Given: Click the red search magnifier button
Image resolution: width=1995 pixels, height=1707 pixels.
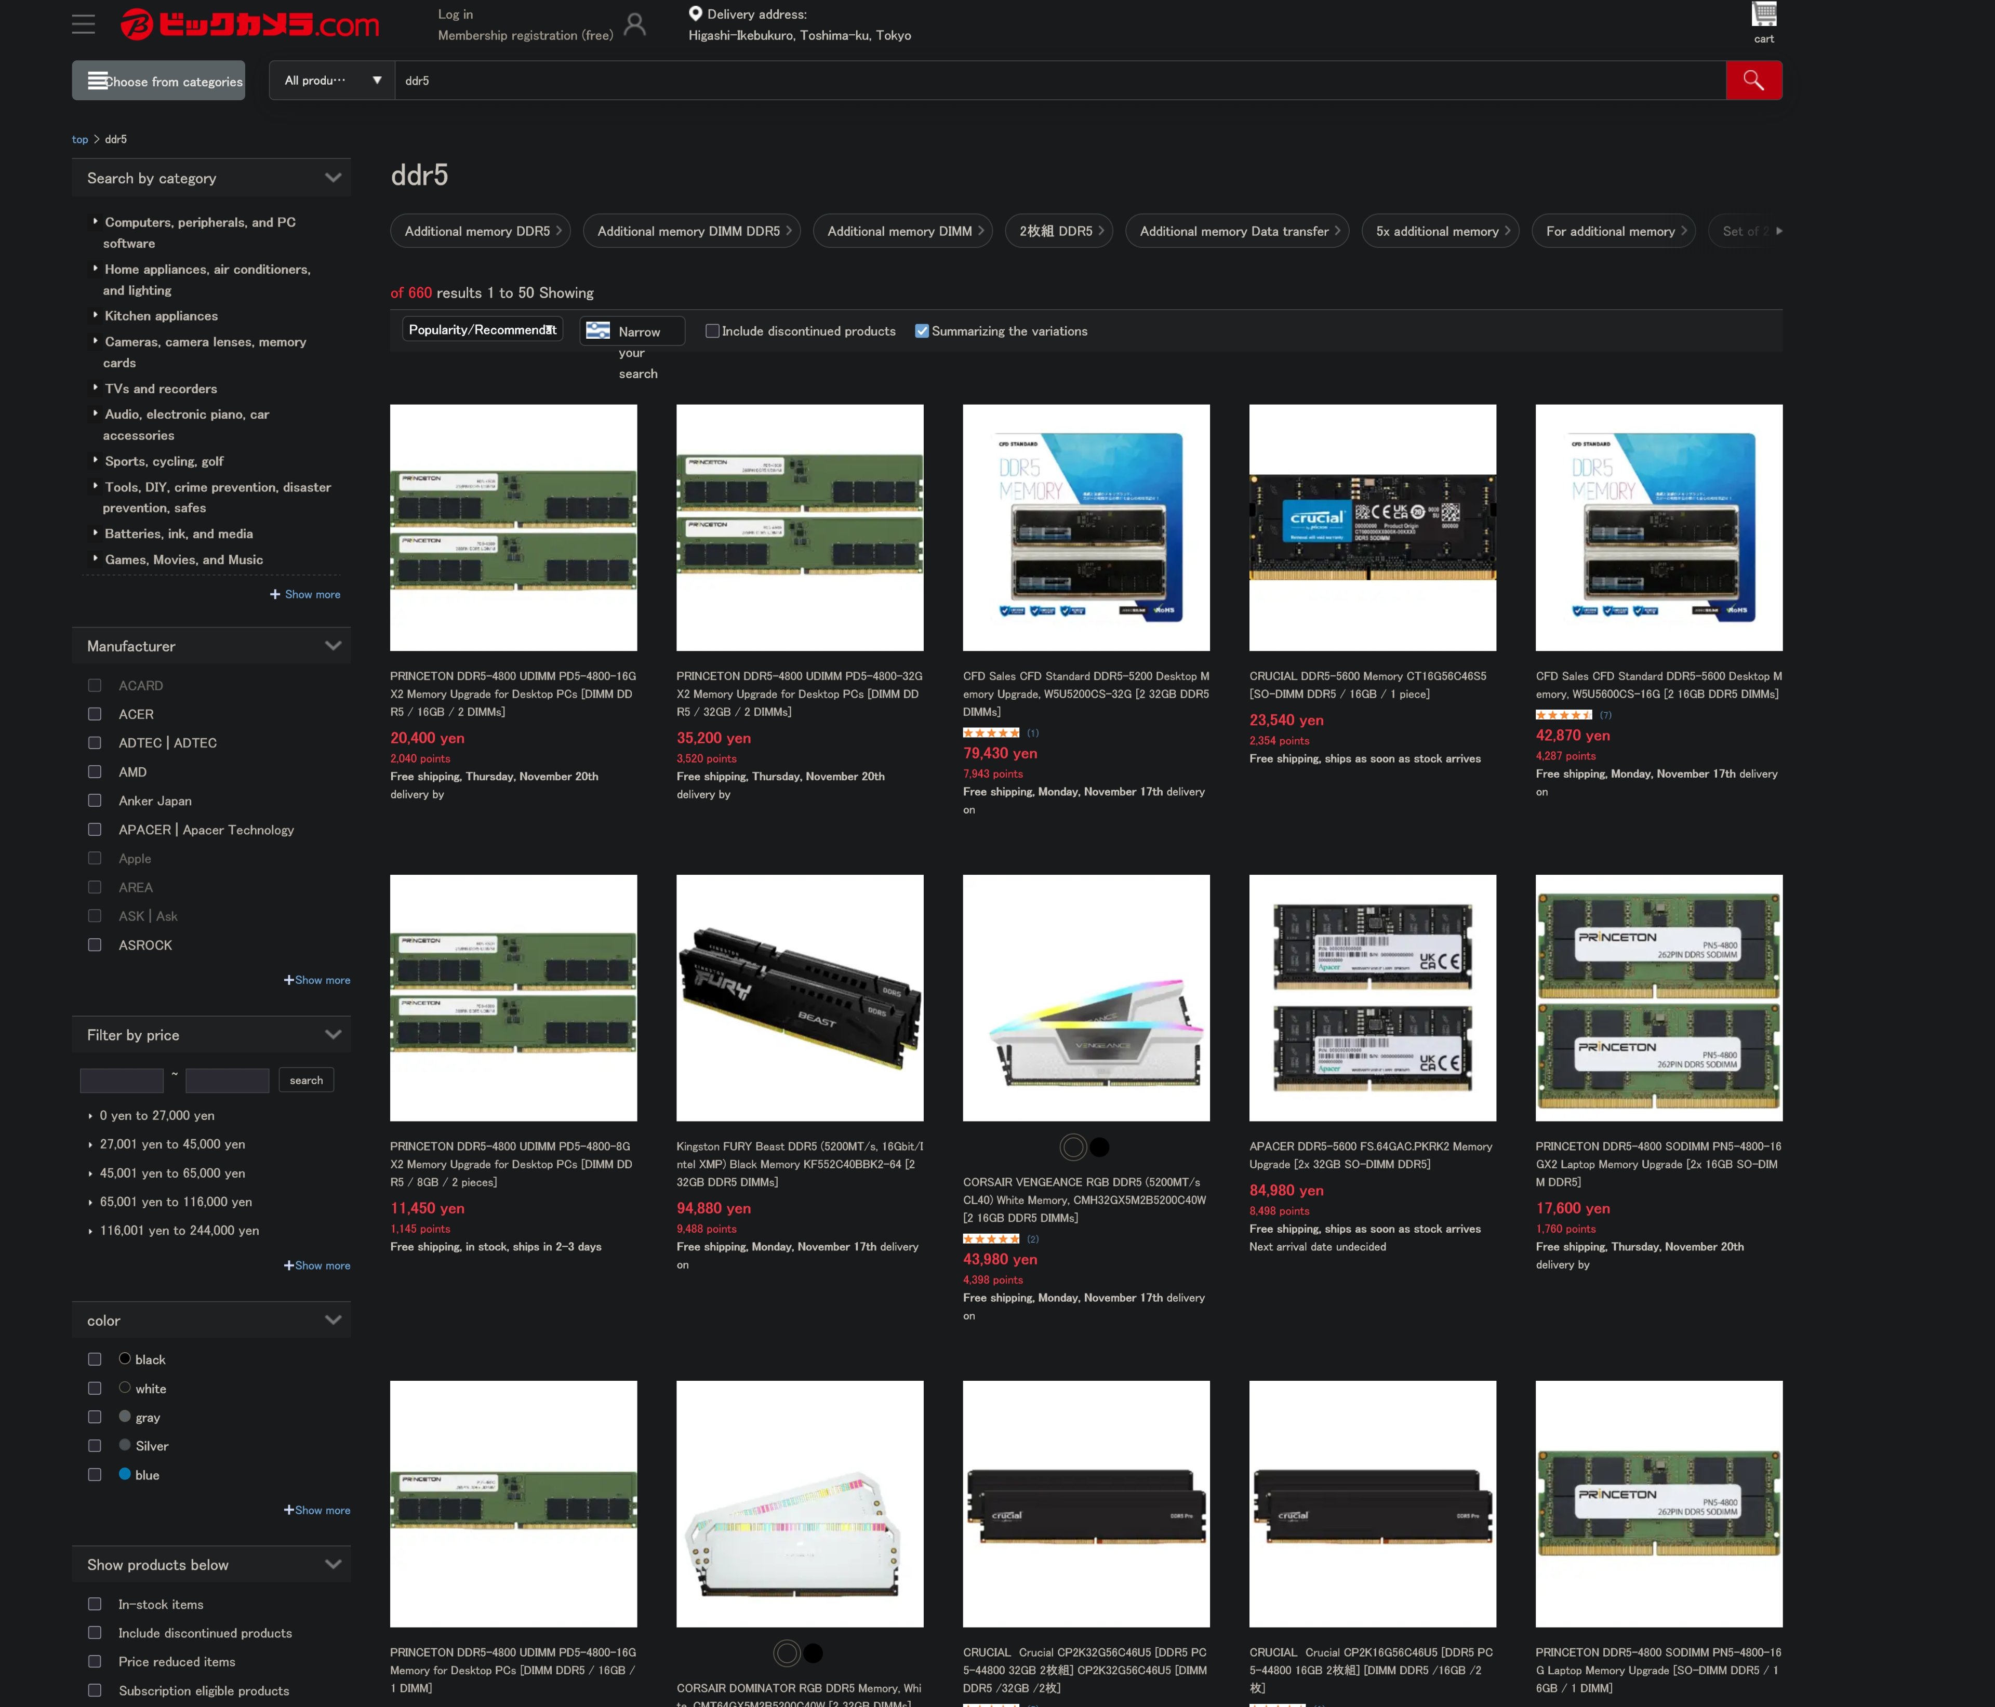Looking at the screenshot, I should pos(1752,80).
